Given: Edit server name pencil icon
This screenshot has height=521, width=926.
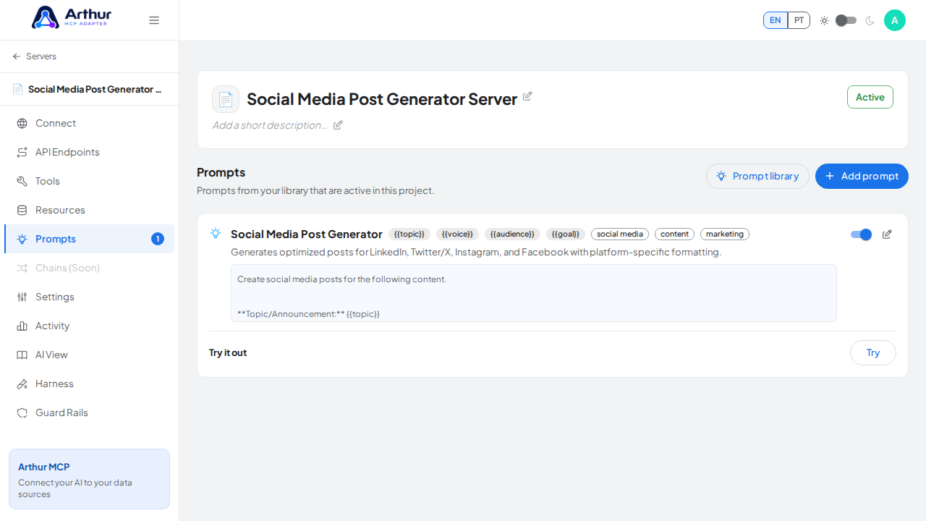Looking at the screenshot, I should coord(527,96).
